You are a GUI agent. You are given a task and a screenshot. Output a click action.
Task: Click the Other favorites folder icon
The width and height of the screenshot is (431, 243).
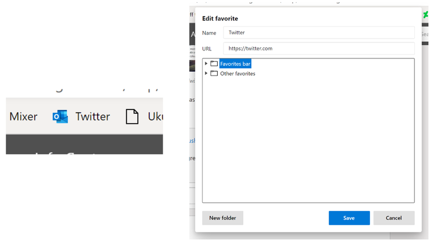point(214,73)
